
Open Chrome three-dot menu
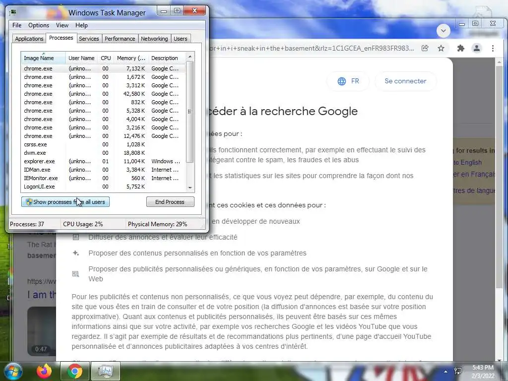(493, 48)
